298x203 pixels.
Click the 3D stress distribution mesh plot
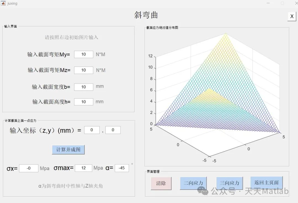[x=218, y=95]
